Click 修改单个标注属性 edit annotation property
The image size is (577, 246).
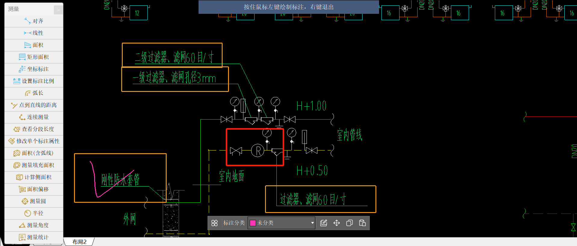pyautogui.click(x=34, y=141)
